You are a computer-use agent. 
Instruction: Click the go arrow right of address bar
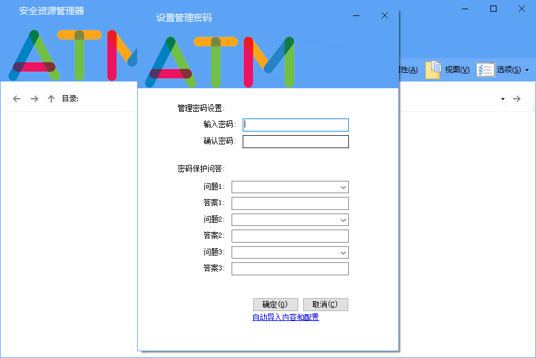pyautogui.click(x=517, y=99)
